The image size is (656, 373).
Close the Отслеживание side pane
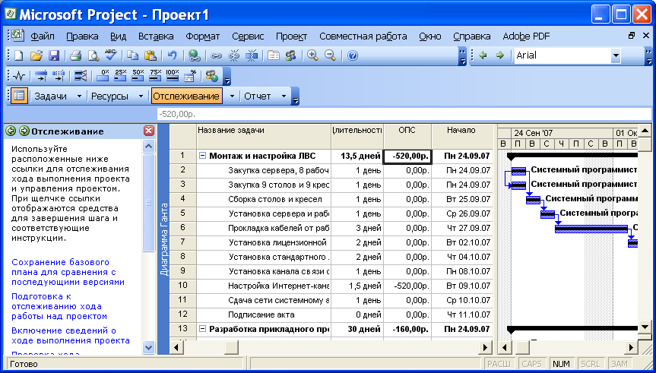[149, 131]
